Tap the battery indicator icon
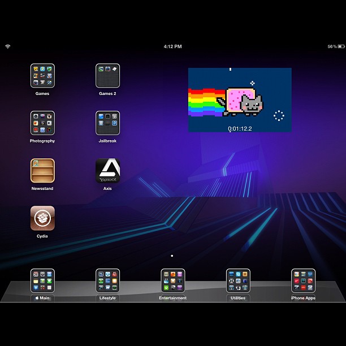 [341, 46]
